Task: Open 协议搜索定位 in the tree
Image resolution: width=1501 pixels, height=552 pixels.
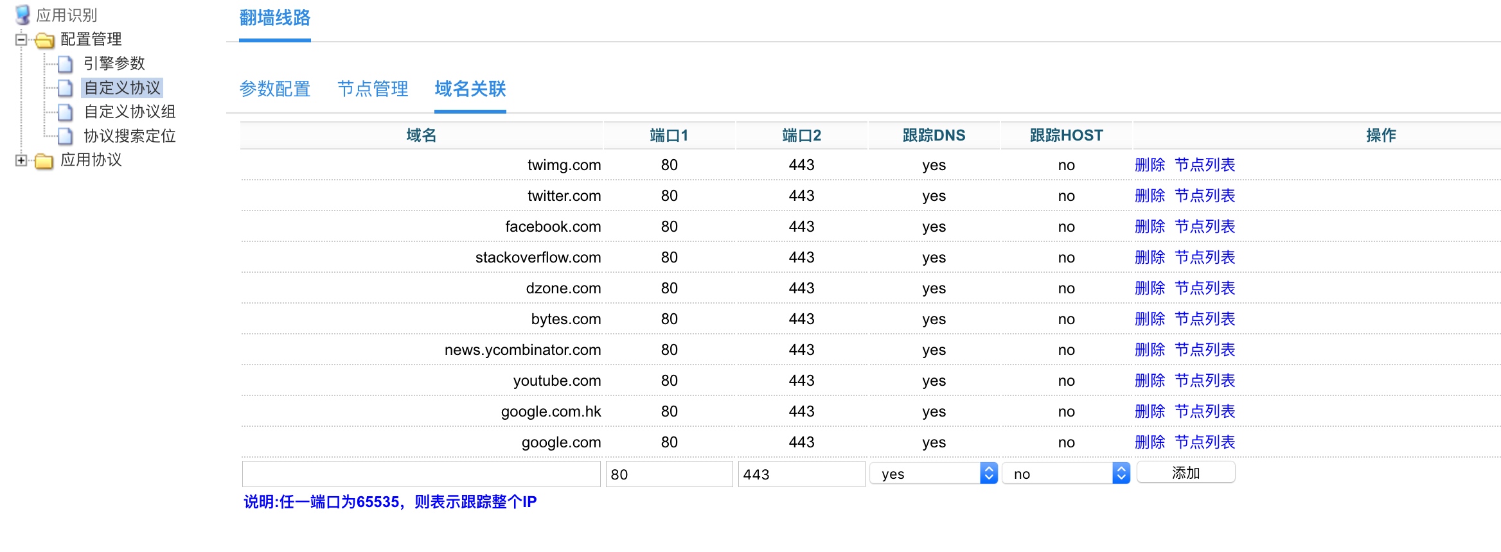Action: [130, 136]
